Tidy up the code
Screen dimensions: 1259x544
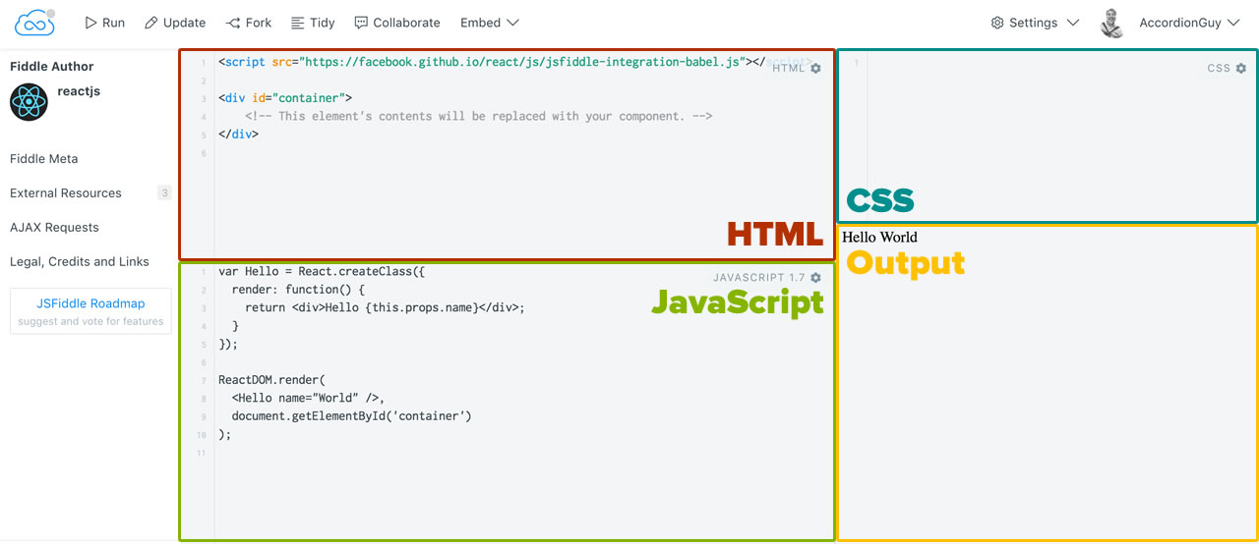313,23
